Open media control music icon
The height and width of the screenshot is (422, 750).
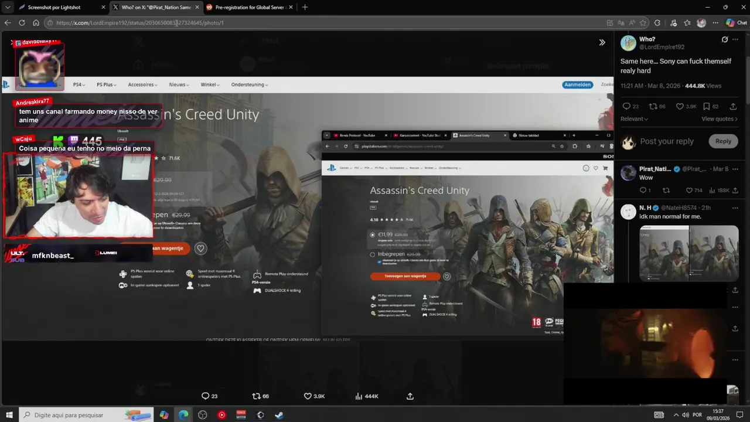(673, 23)
